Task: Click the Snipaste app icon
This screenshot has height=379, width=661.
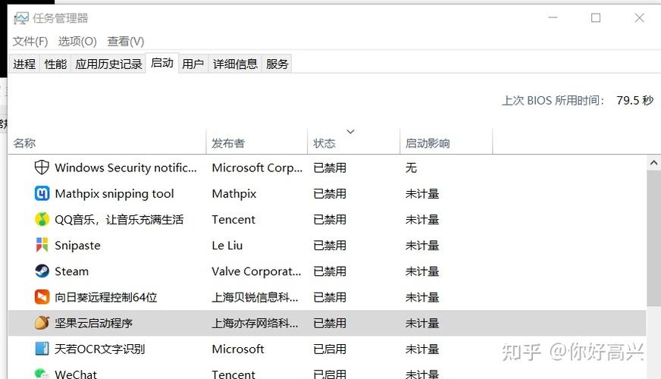Action: [42, 245]
